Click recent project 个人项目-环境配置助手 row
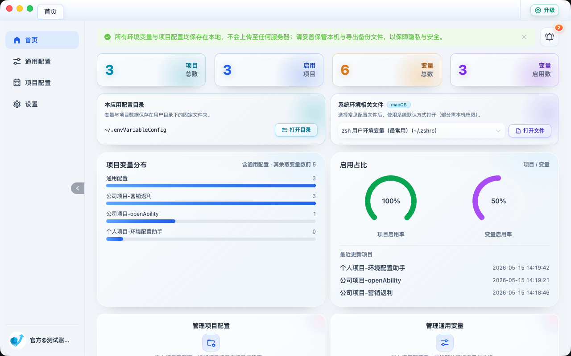571x356 pixels. point(445,268)
